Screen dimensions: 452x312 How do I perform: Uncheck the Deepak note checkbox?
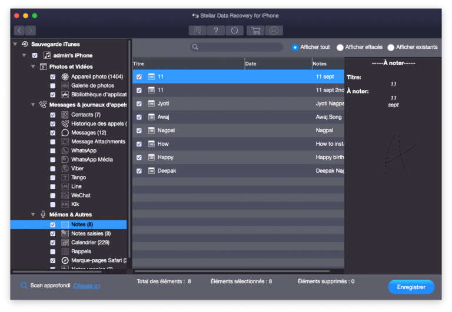click(x=139, y=171)
